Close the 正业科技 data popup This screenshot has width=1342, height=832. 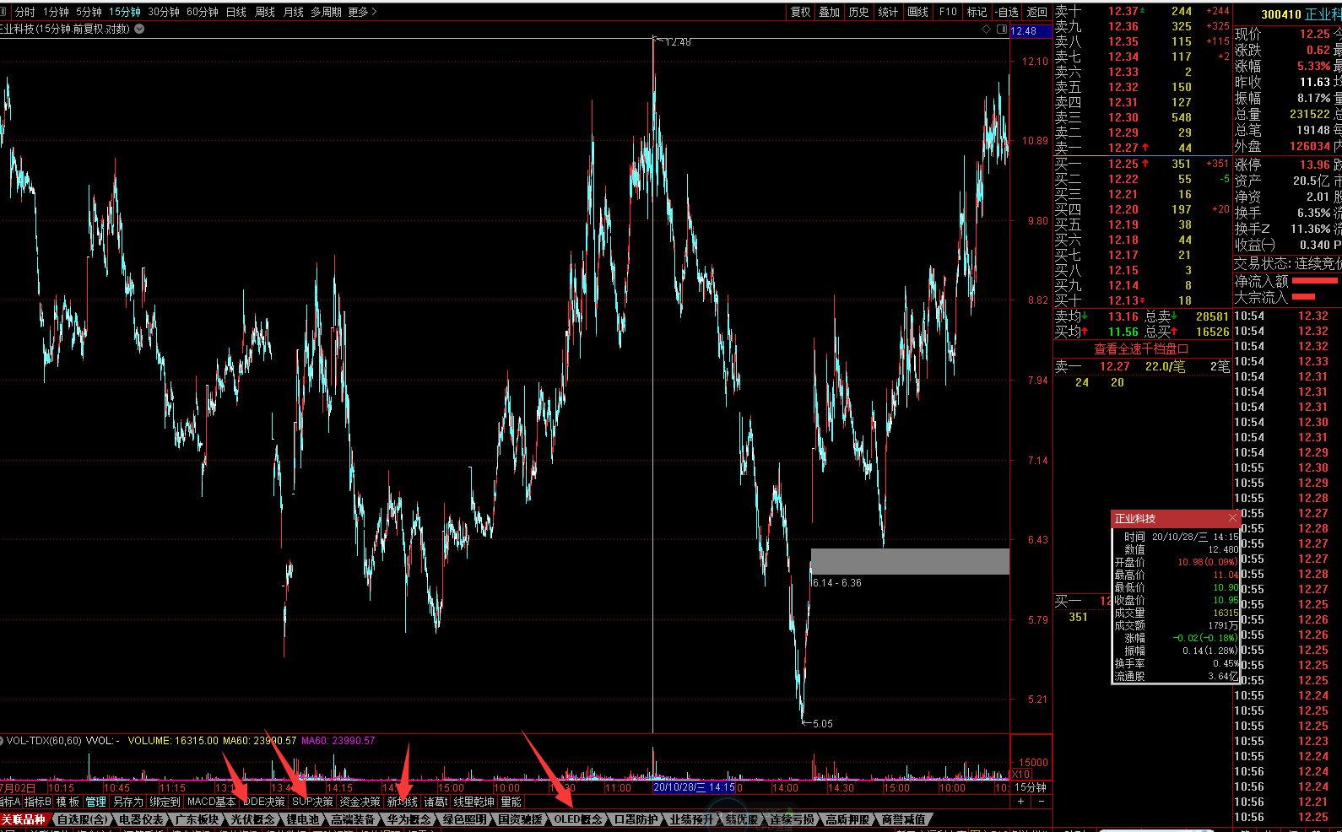point(1232,518)
